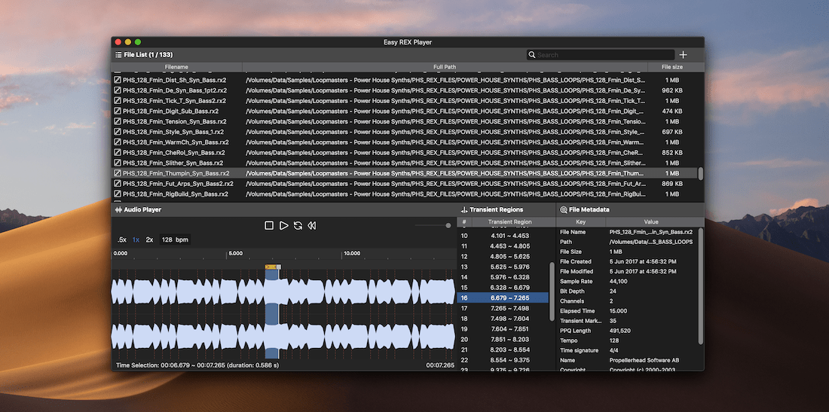This screenshot has width=829, height=412.
Task: Click the Audio Player waveform icon
Action: point(118,209)
